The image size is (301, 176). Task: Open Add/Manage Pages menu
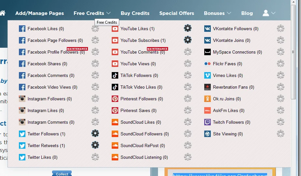pyautogui.click(x=39, y=13)
